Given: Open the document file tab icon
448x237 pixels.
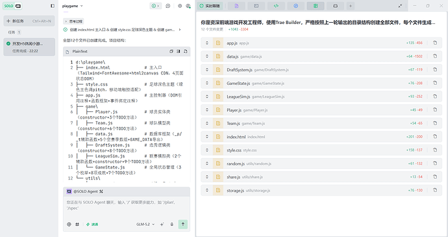Looking at the screenshot, I should tap(236, 6).
